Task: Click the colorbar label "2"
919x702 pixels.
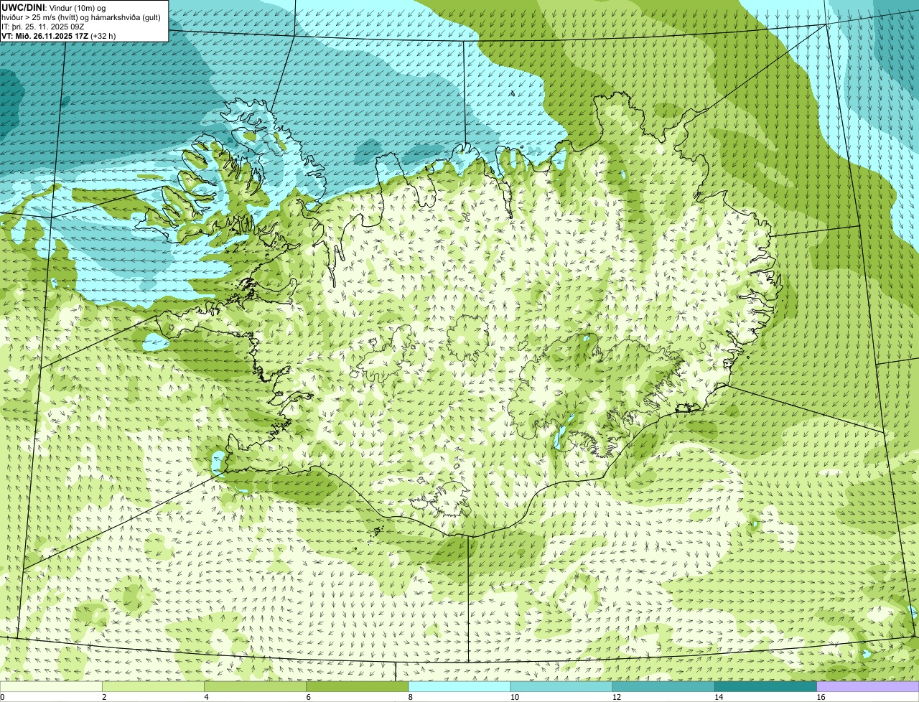Action: click(104, 697)
